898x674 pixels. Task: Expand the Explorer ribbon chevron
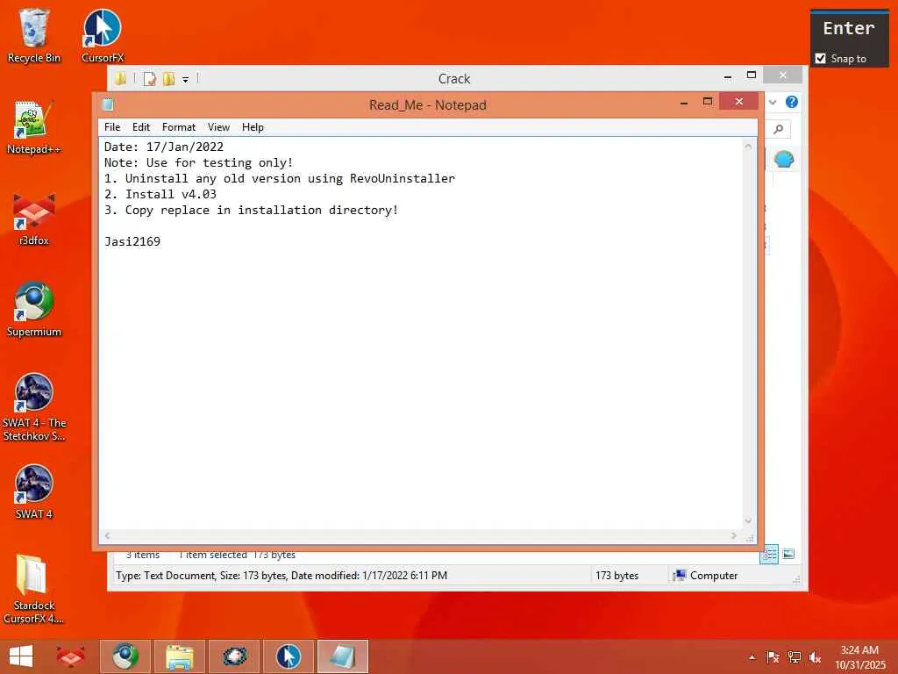tap(773, 102)
